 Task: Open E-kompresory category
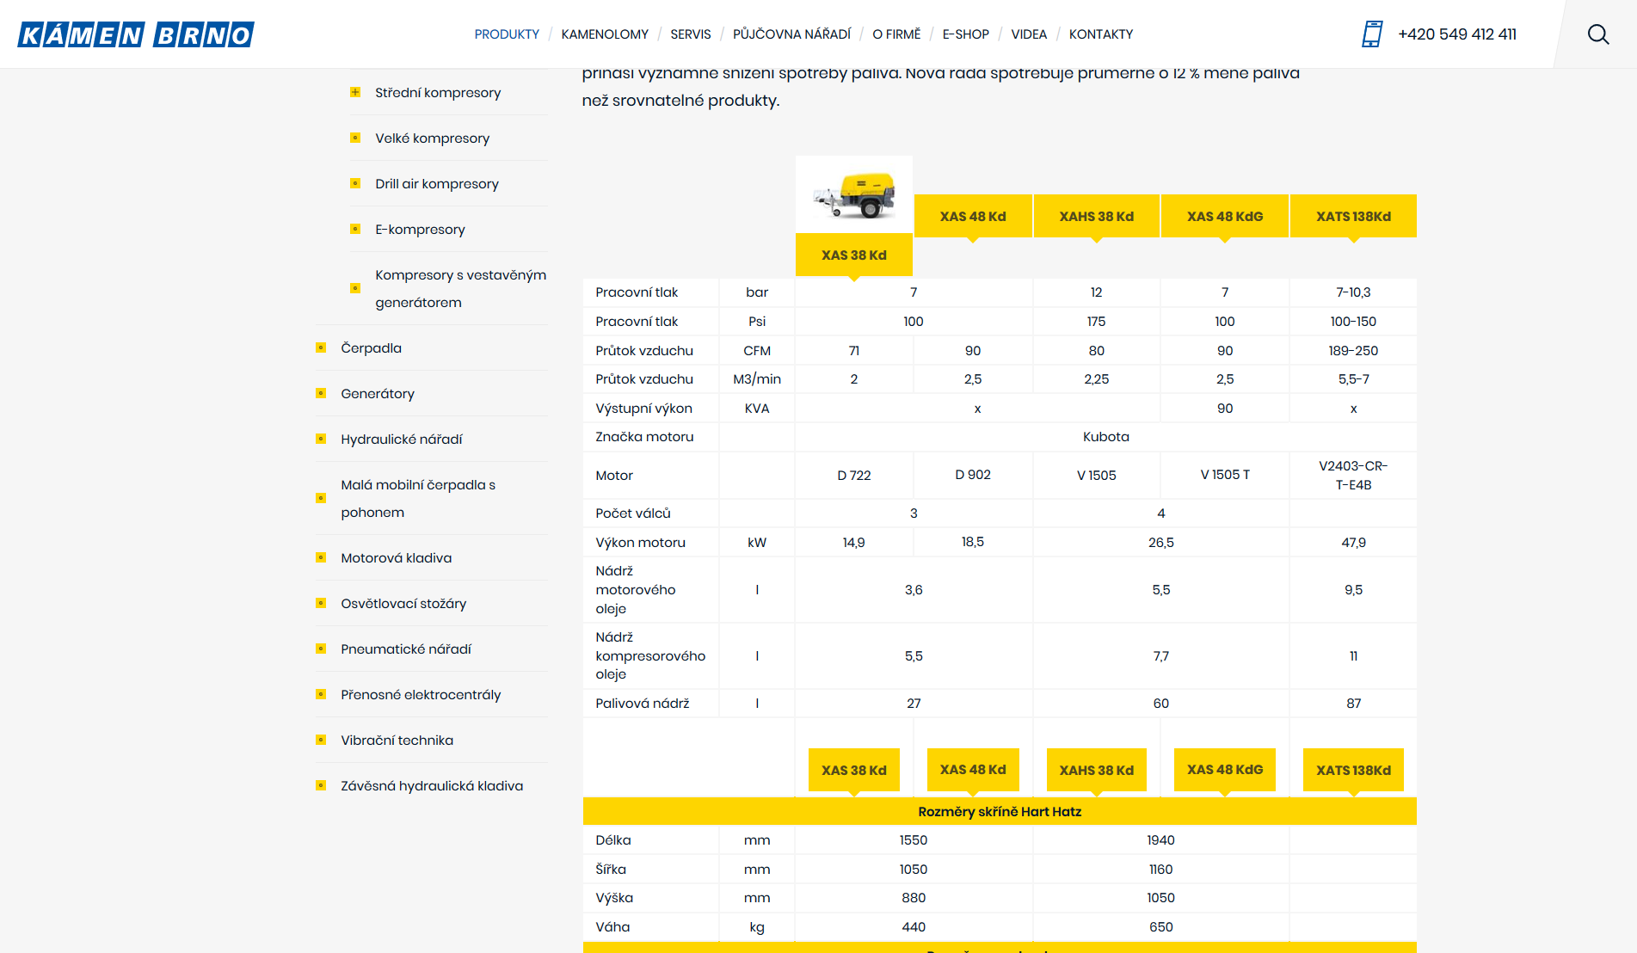(420, 229)
